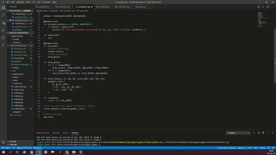Open the Extensions view
Image resolution: width=276 pixels, height=155 pixels.
(x=3, y=37)
